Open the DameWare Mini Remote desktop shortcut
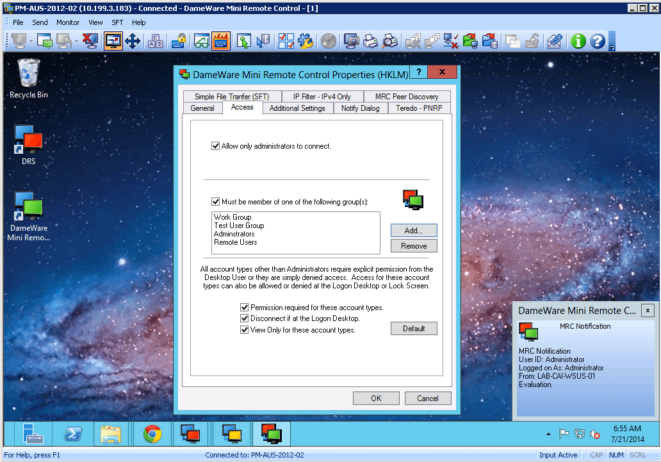This screenshot has width=661, height=462. click(29, 215)
